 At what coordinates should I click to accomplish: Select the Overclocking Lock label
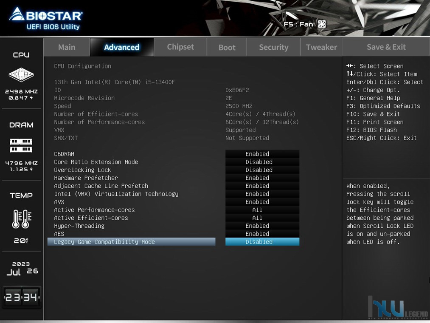[x=82, y=170]
